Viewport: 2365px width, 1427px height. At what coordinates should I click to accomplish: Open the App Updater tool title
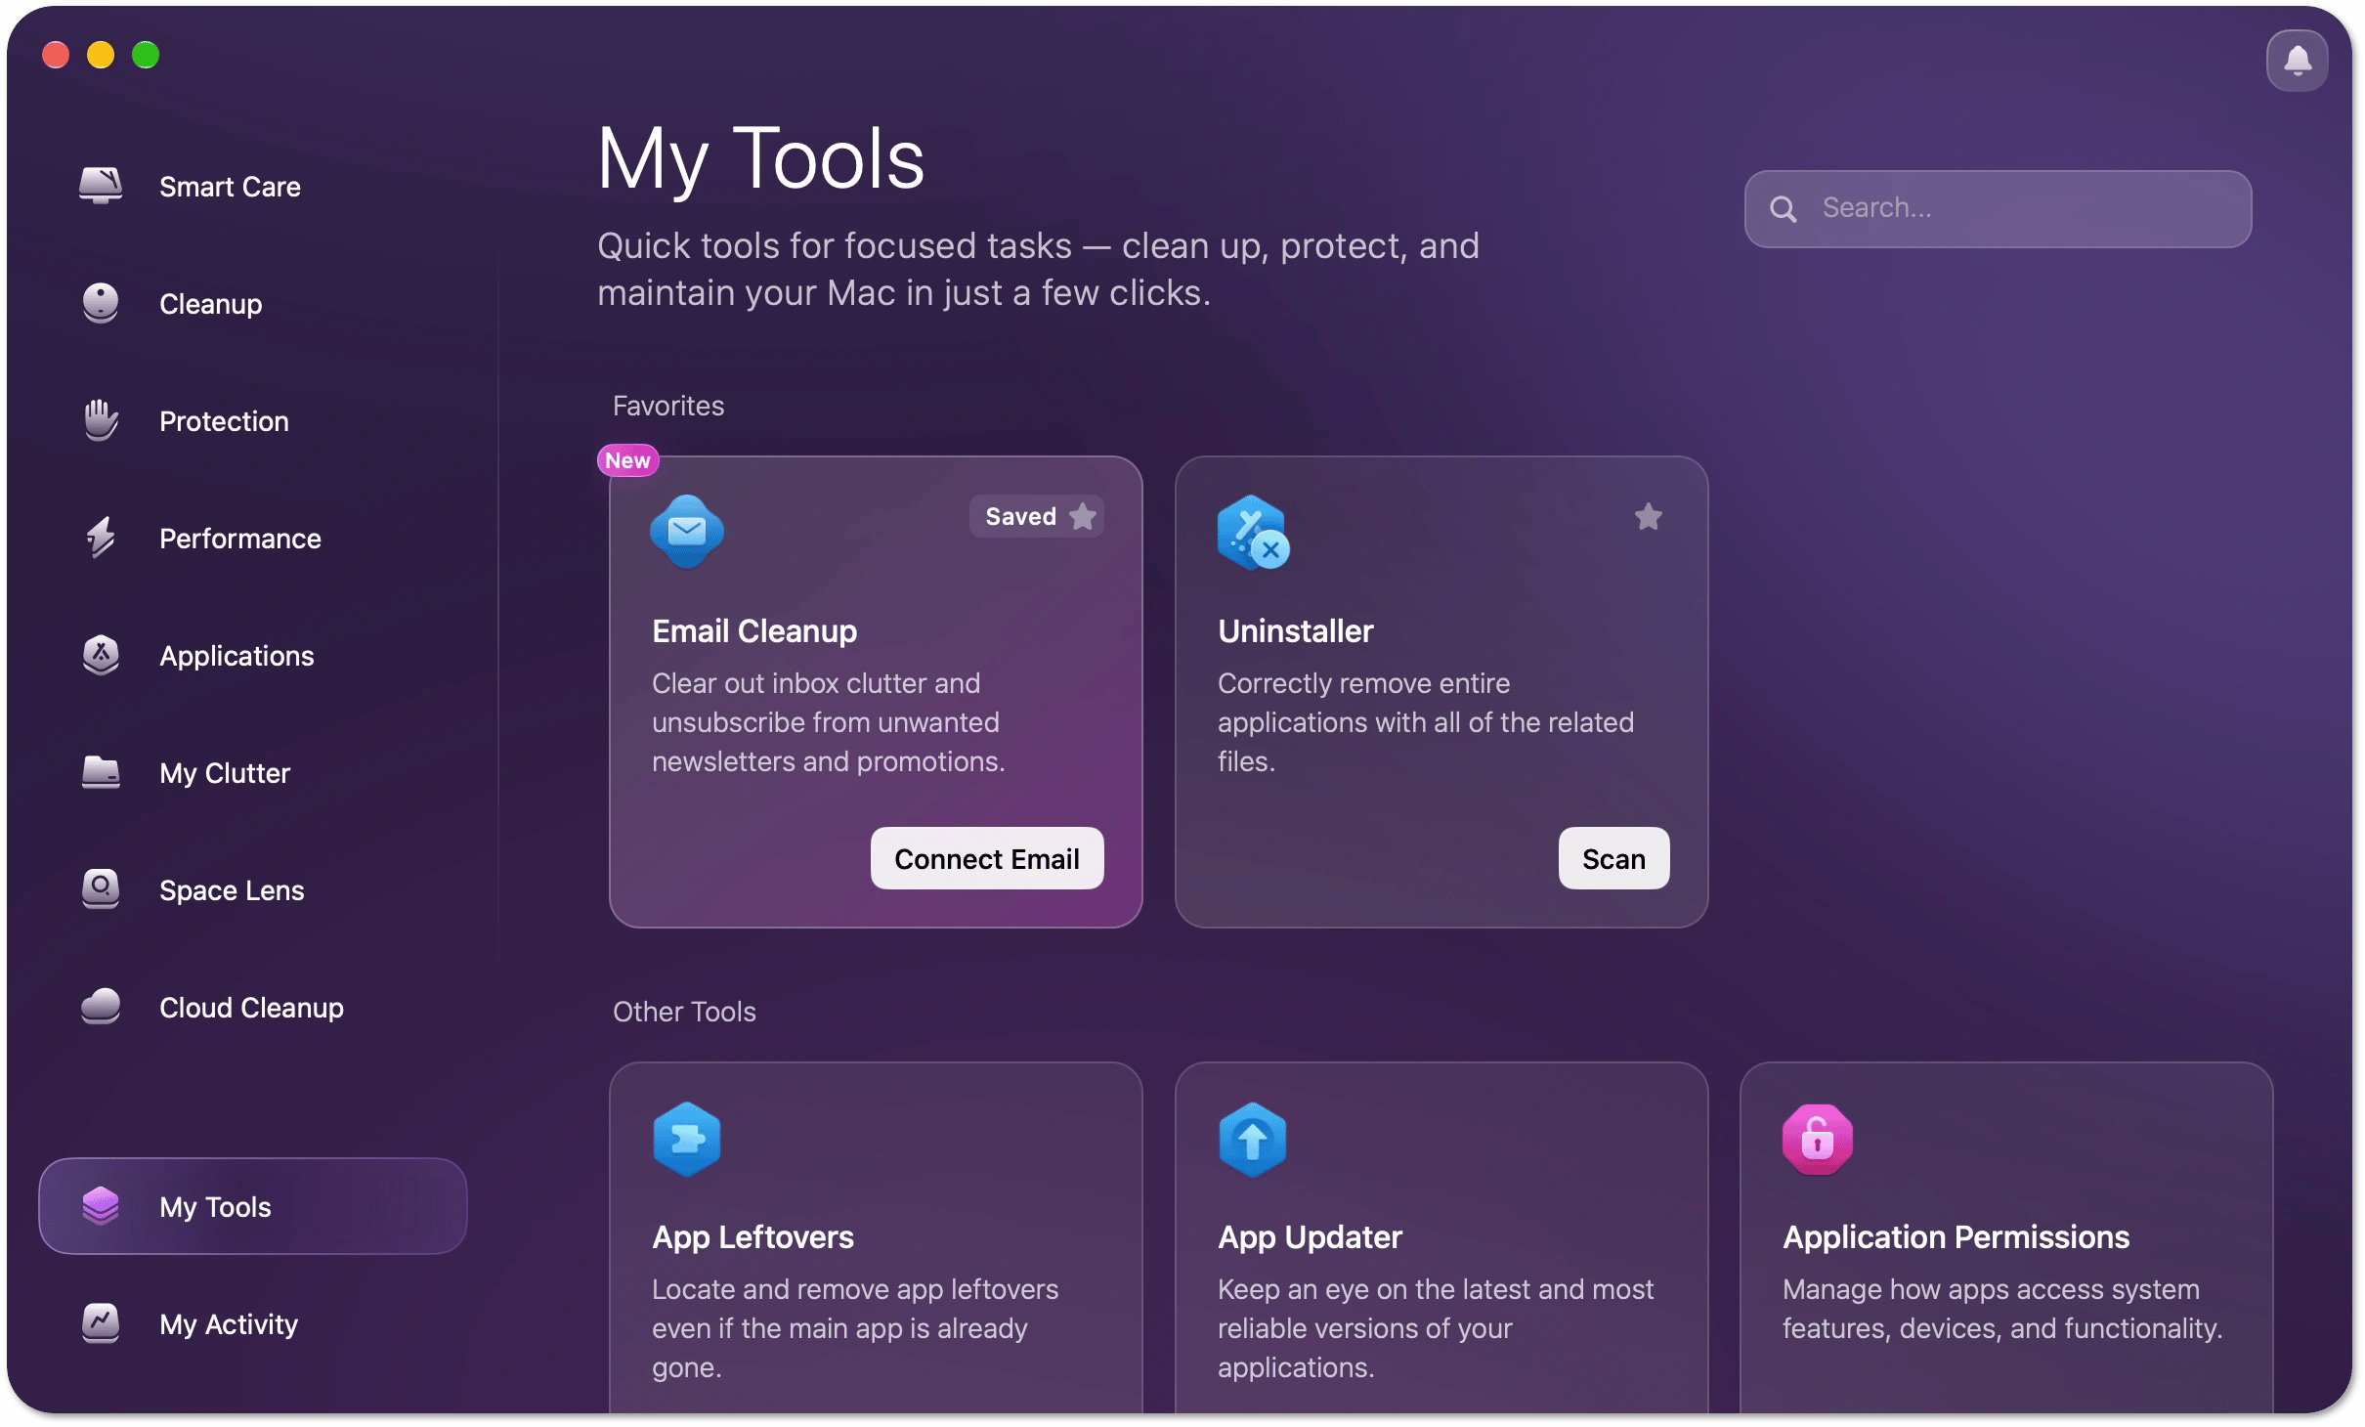(1310, 1236)
